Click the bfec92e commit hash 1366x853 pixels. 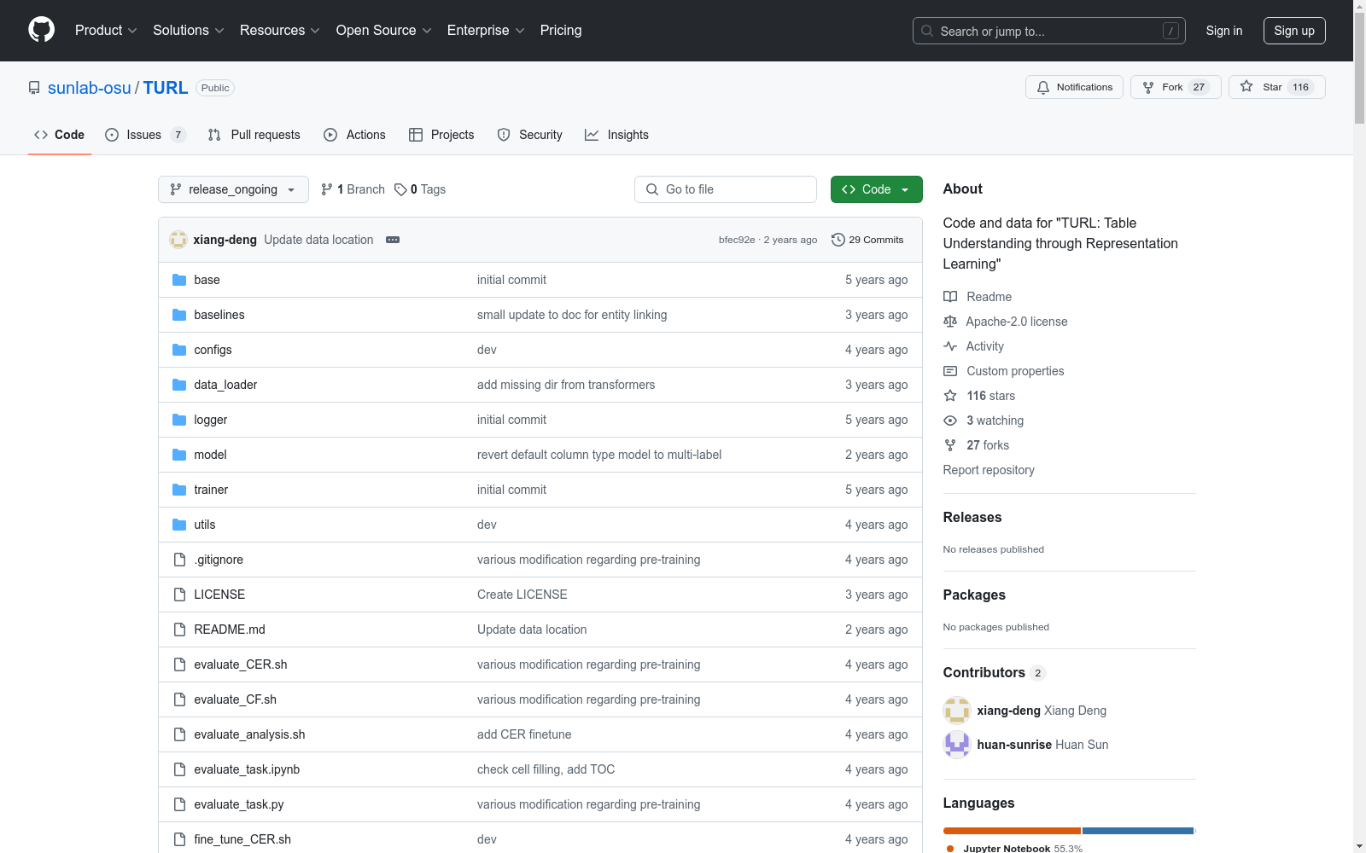click(x=737, y=240)
